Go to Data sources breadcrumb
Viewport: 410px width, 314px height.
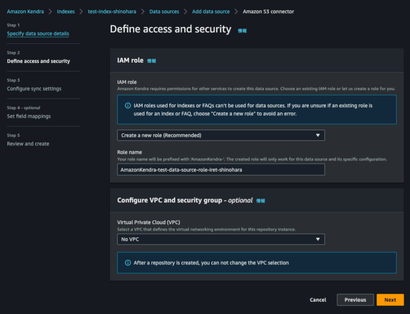click(164, 12)
